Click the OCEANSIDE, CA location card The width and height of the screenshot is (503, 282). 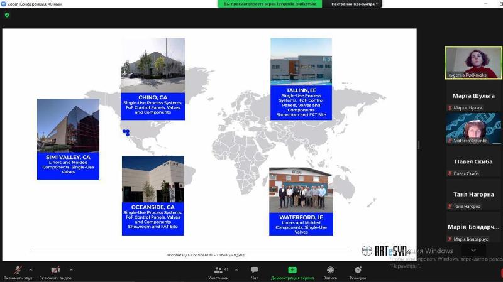[153, 195]
